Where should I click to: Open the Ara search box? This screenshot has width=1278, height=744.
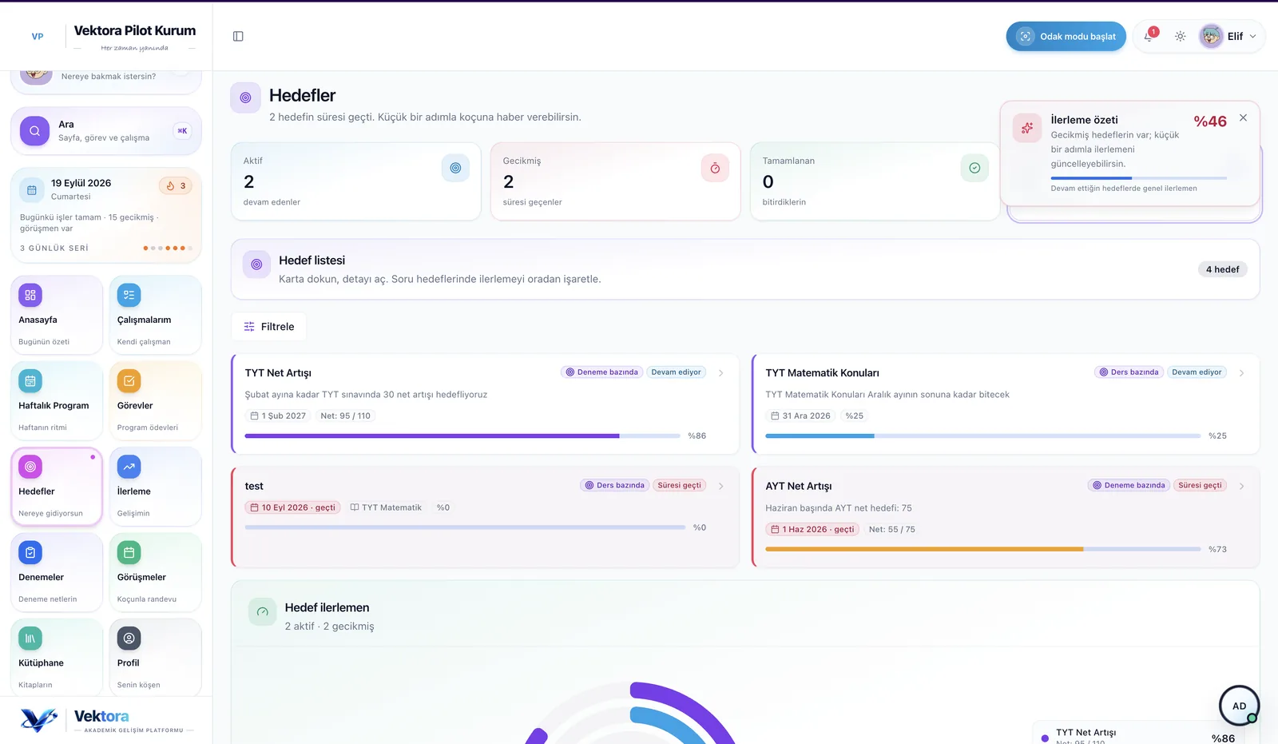(x=105, y=131)
